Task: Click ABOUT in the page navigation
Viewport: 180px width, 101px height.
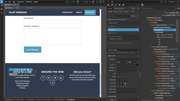Action: [79, 12]
